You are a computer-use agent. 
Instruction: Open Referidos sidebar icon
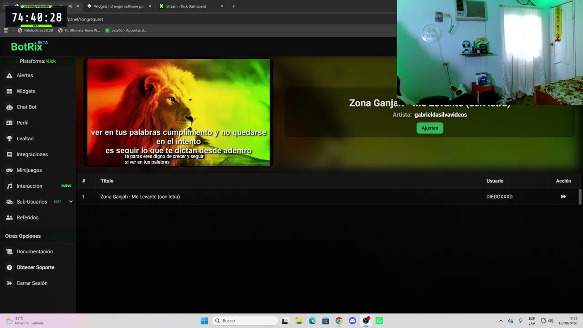[x=9, y=217]
